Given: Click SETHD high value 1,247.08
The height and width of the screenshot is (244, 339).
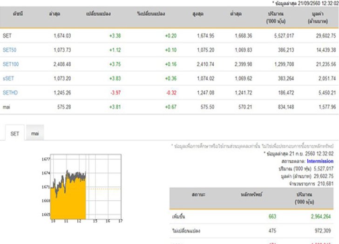Looking at the screenshot, I should tap(206, 93).
